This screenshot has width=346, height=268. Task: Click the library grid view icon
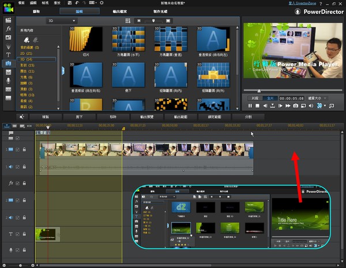coord(127,20)
